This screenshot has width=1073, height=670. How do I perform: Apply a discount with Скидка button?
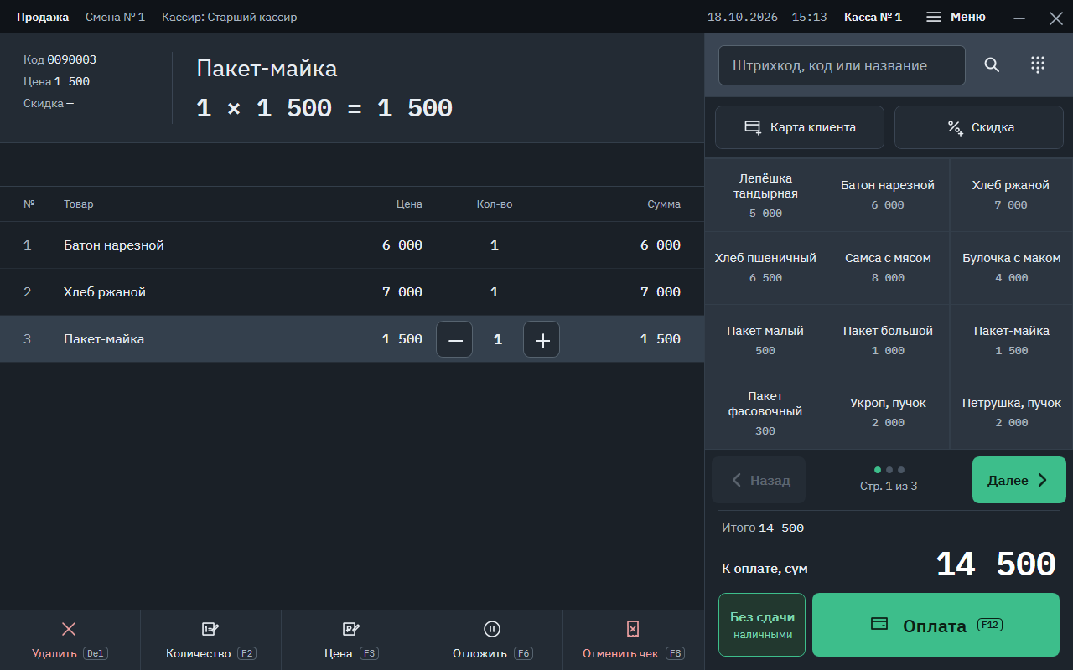(x=979, y=127)
